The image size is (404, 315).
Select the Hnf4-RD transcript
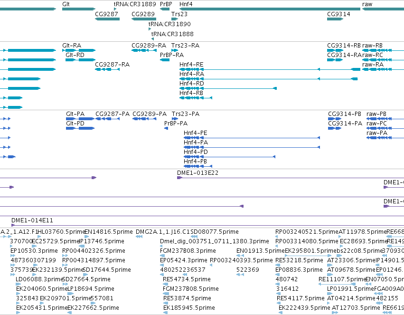(x=228, y=88)
